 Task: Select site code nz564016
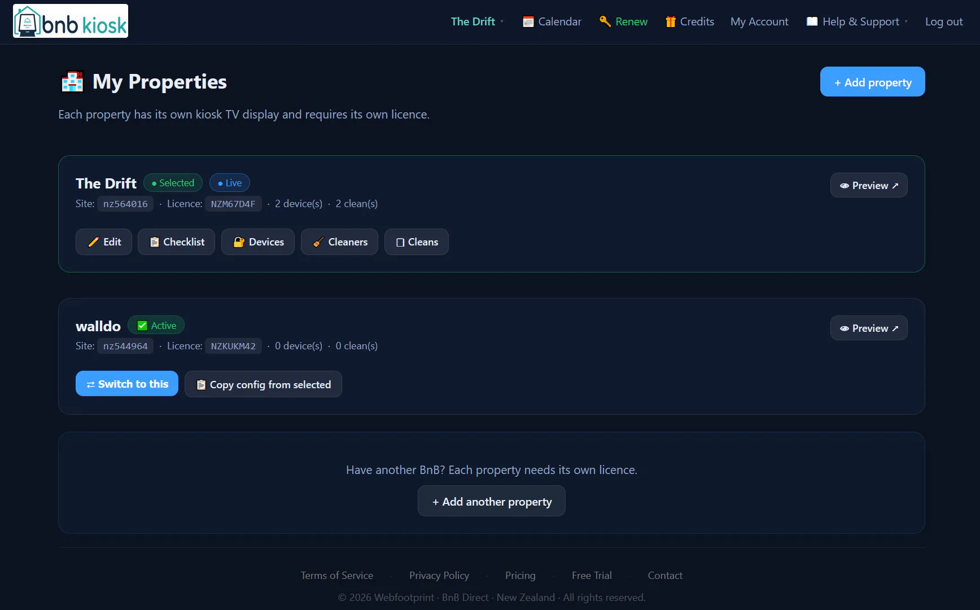coord(125,204)
